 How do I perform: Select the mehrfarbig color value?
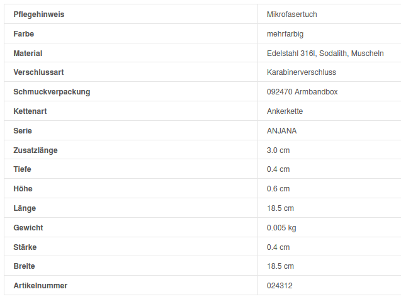point(285,33)
